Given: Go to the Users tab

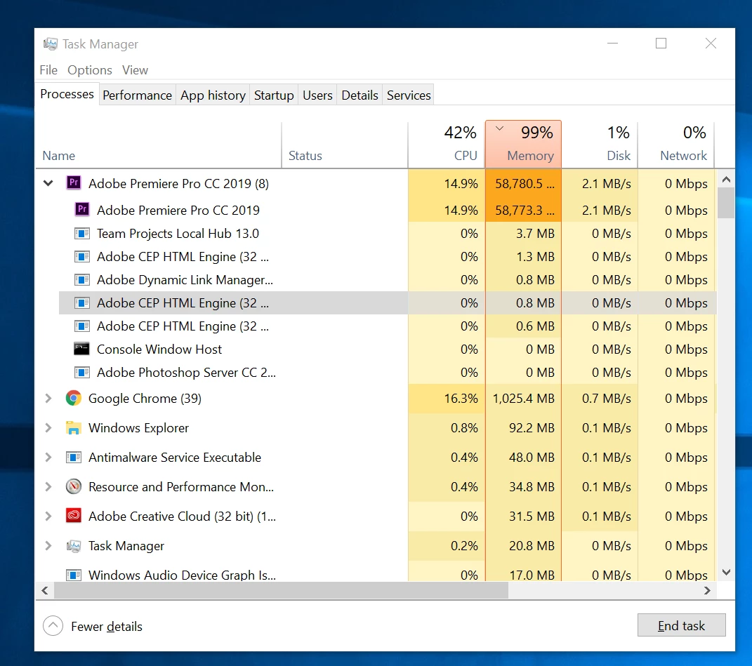Looking at the screenshot, I should (317, 95).
